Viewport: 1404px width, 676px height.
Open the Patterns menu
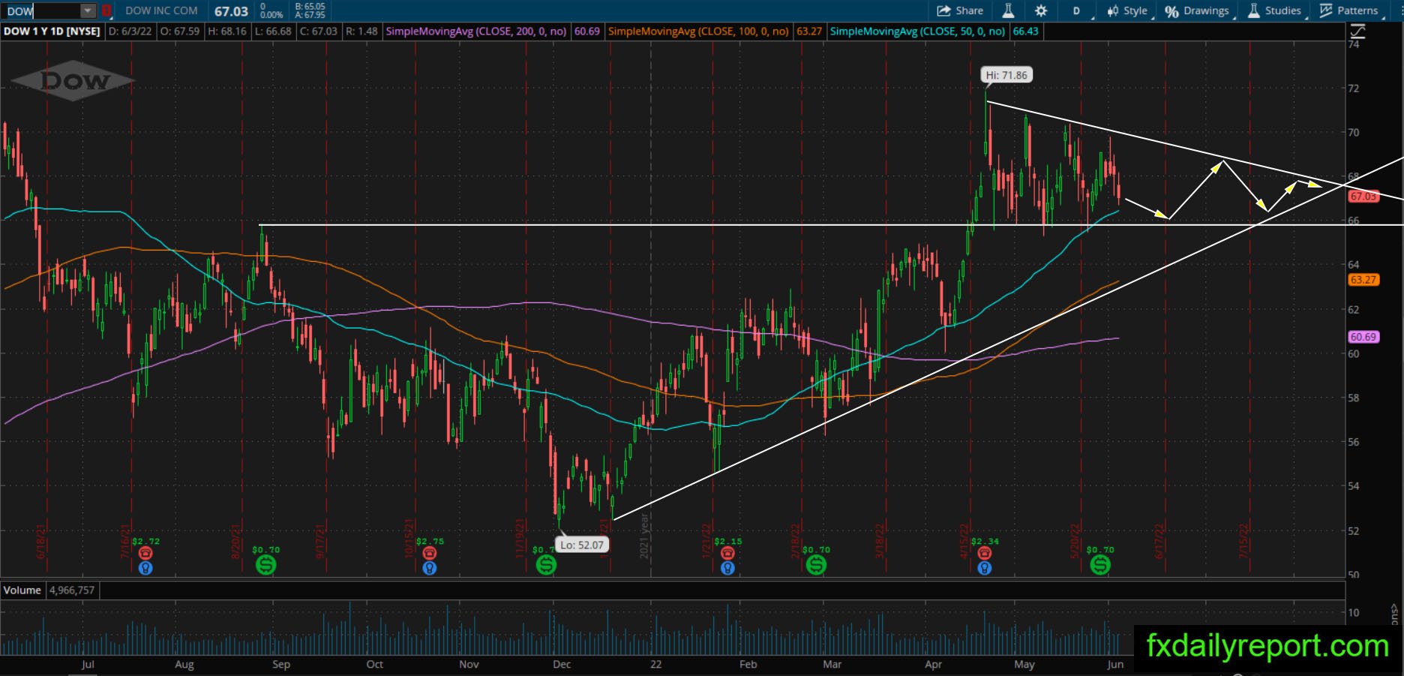click(x=1350, y=11)
